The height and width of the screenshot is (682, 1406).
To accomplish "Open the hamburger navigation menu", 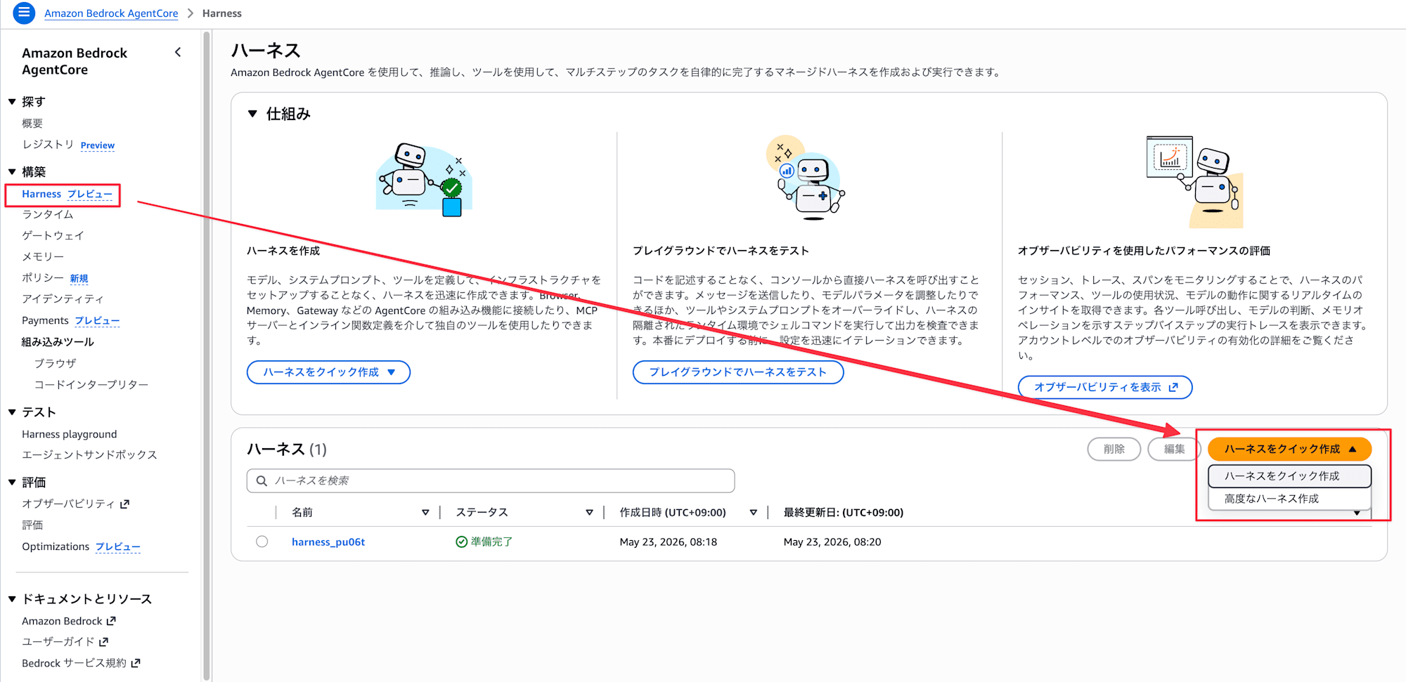I will pos(23,13).
